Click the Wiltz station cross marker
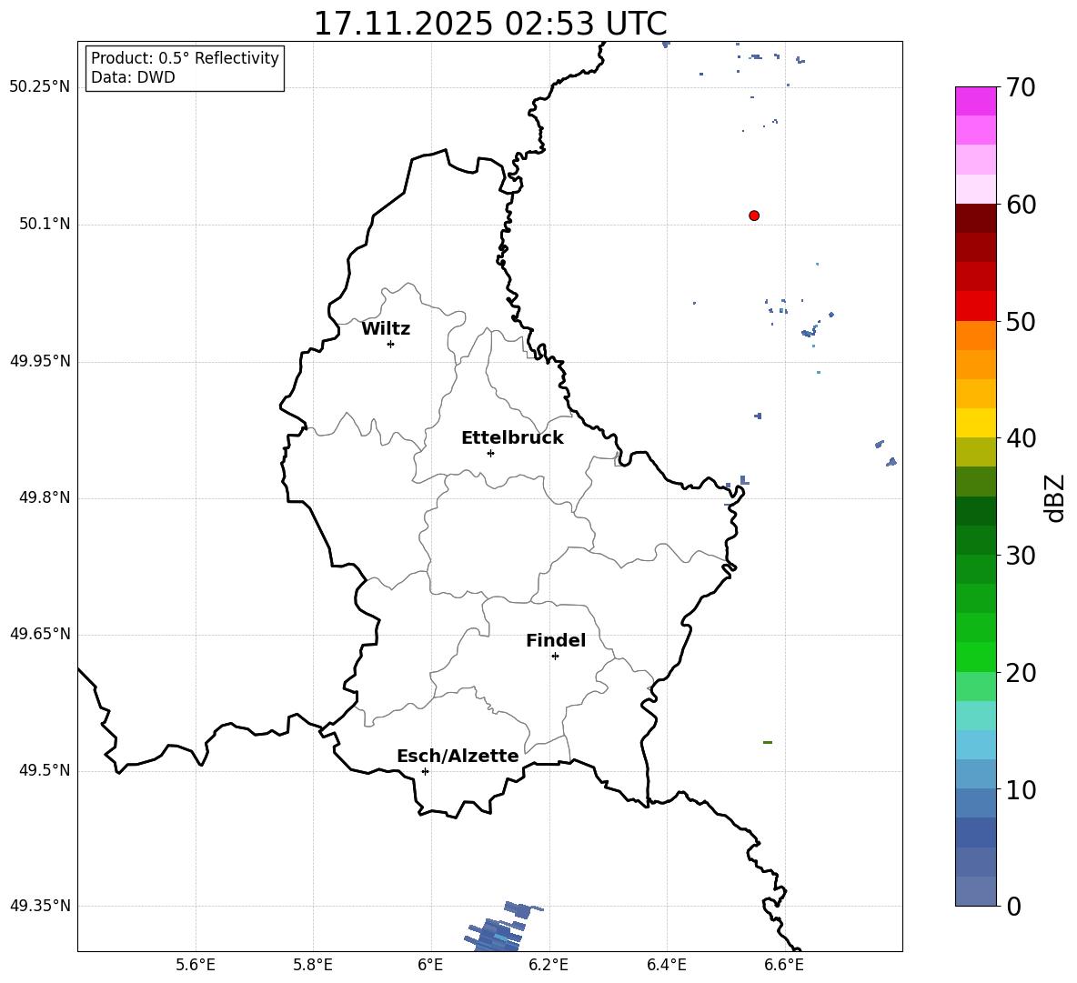The height and width of the screenshot is (983, 1077). 391,344
